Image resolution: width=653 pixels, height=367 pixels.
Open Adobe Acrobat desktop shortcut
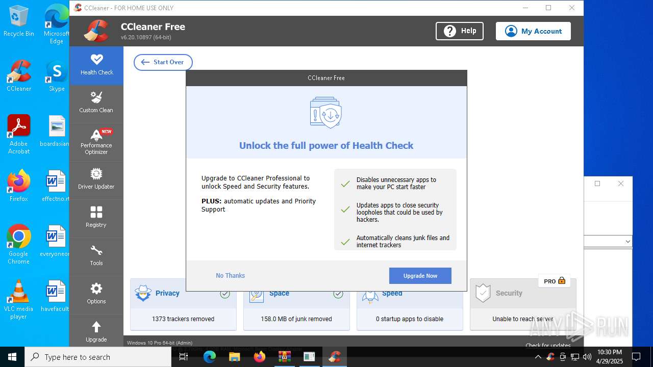pos(19,135)
